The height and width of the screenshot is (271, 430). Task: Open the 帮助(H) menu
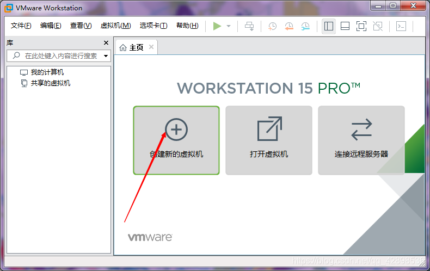pos(188,26)
